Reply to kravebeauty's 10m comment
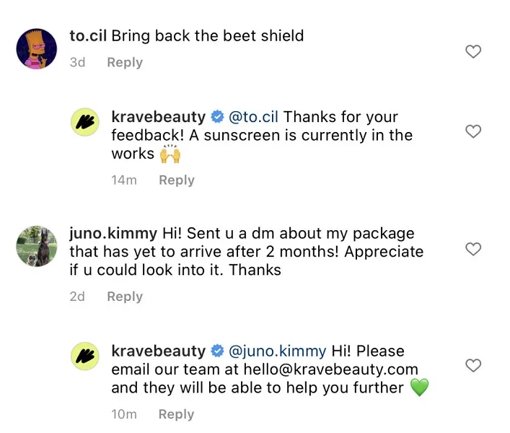The width and height of the screenshot is (510, 433). tap(177, 414)
